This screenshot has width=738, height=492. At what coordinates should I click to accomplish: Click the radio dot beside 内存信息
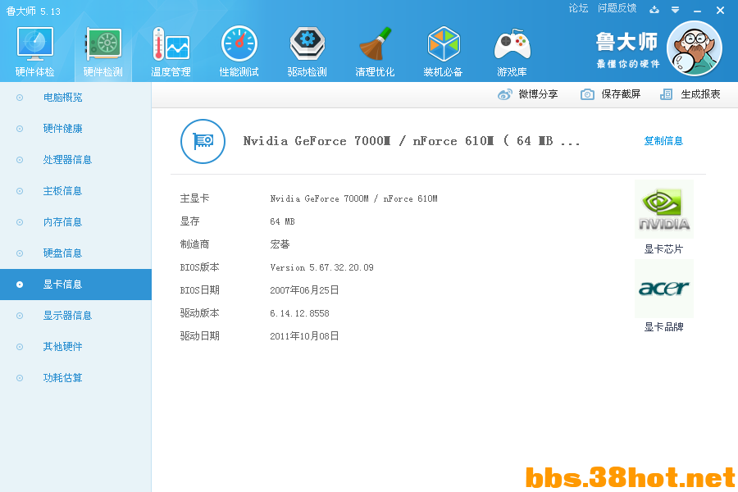(x=20, y=221)
